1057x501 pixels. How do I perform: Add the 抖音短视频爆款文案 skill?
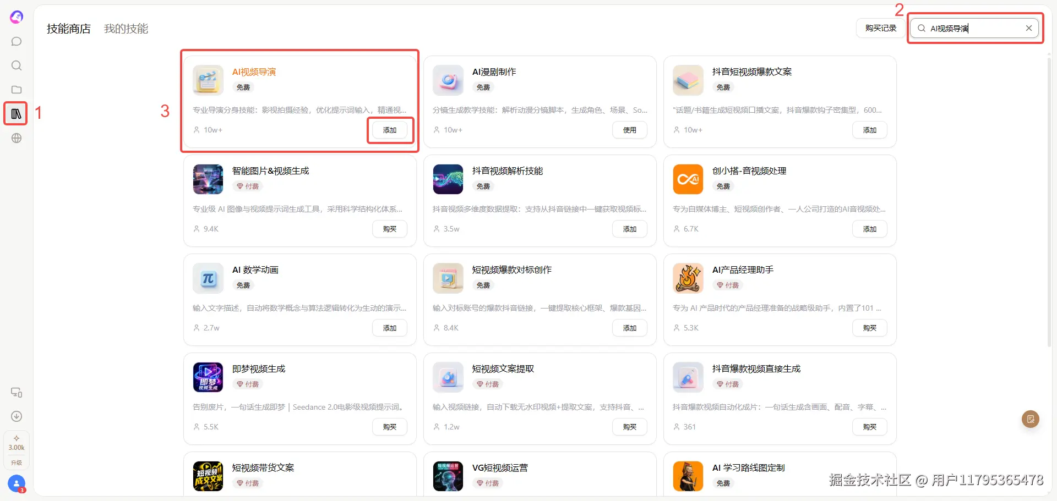coord(870,130)
